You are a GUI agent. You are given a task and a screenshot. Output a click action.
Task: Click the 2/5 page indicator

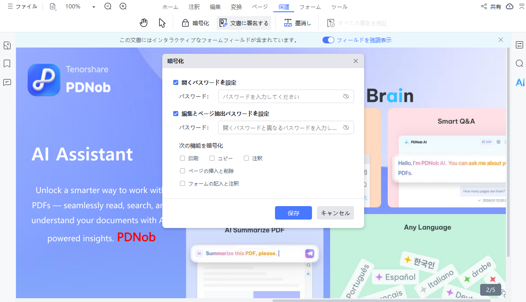pyautogui.click(x=491, y=290)
